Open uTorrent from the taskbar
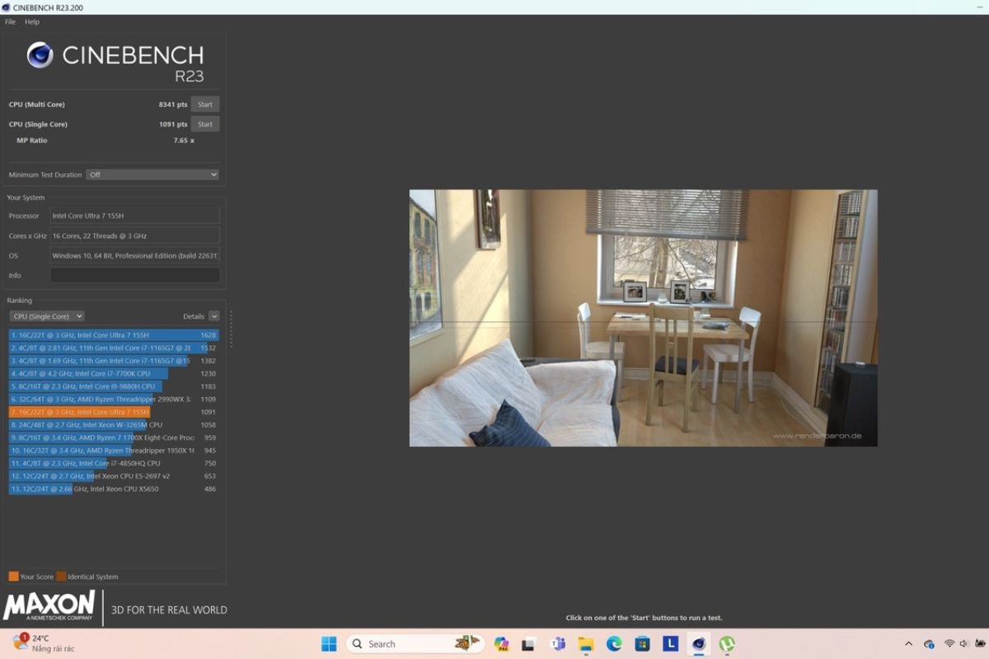Viewport: 989px width, 659px height. tap(727, 643)
